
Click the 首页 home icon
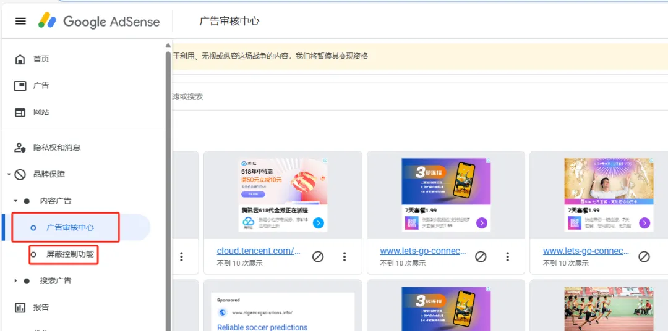point(20,59)
